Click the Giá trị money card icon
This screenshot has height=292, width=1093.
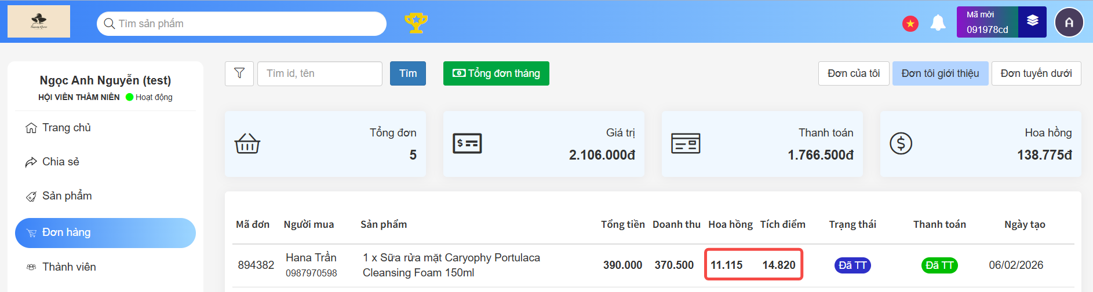pos(467,143)
